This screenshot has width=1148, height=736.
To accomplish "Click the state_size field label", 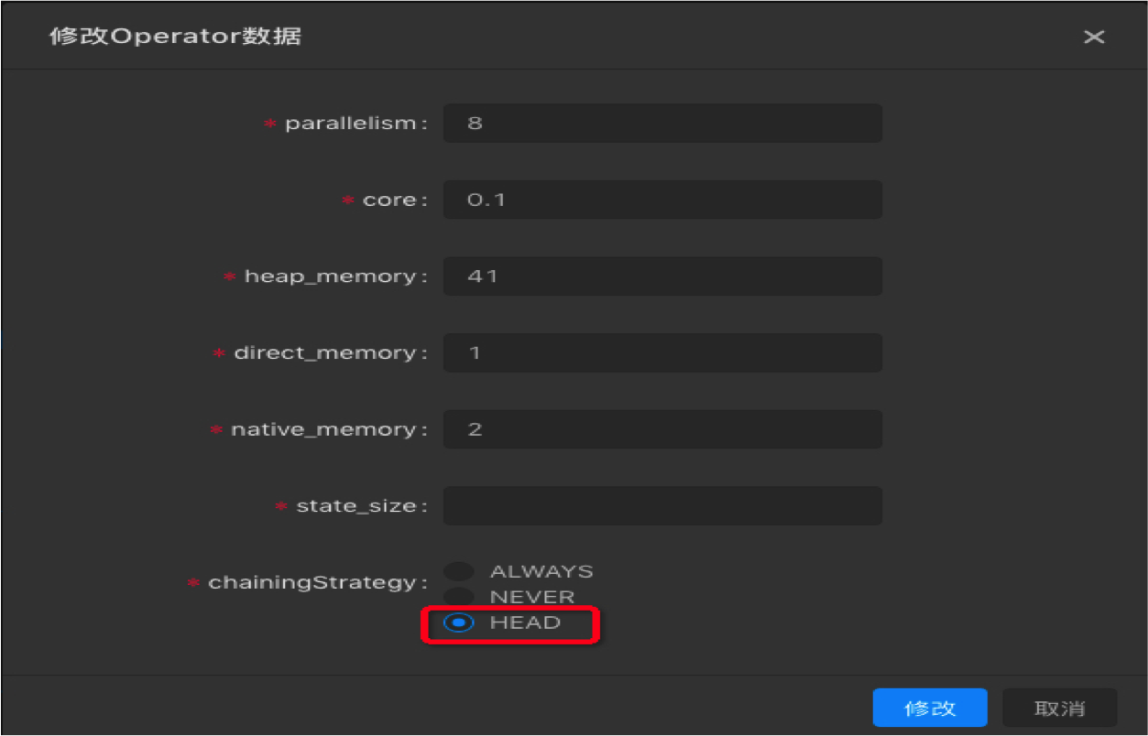I will coord(356,506).
